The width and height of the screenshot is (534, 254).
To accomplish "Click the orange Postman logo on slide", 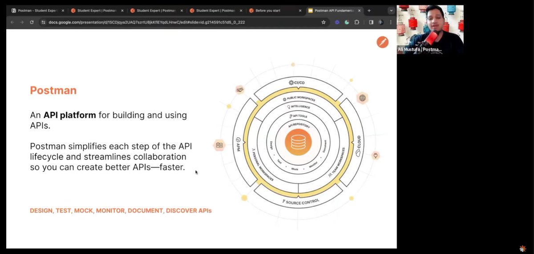I will pyautogui.click(x=382, y=42).
